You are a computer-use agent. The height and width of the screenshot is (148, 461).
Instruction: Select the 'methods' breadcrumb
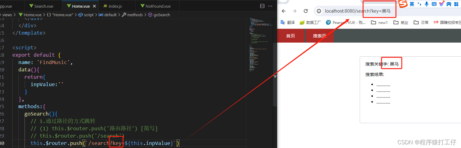coord(133,15)
